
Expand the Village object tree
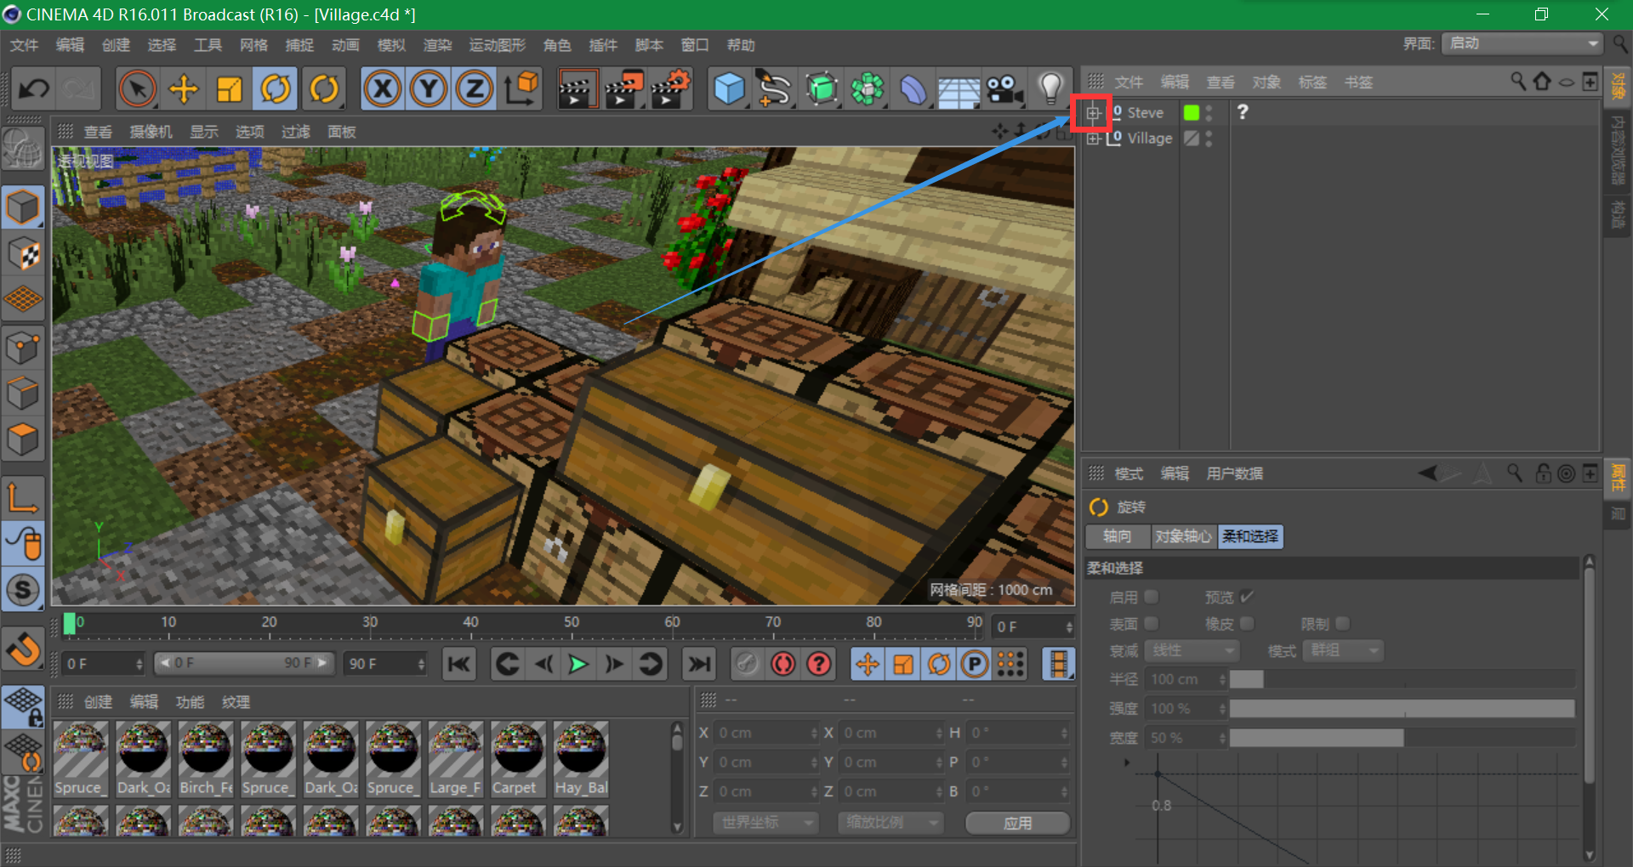click(1094, 139)
